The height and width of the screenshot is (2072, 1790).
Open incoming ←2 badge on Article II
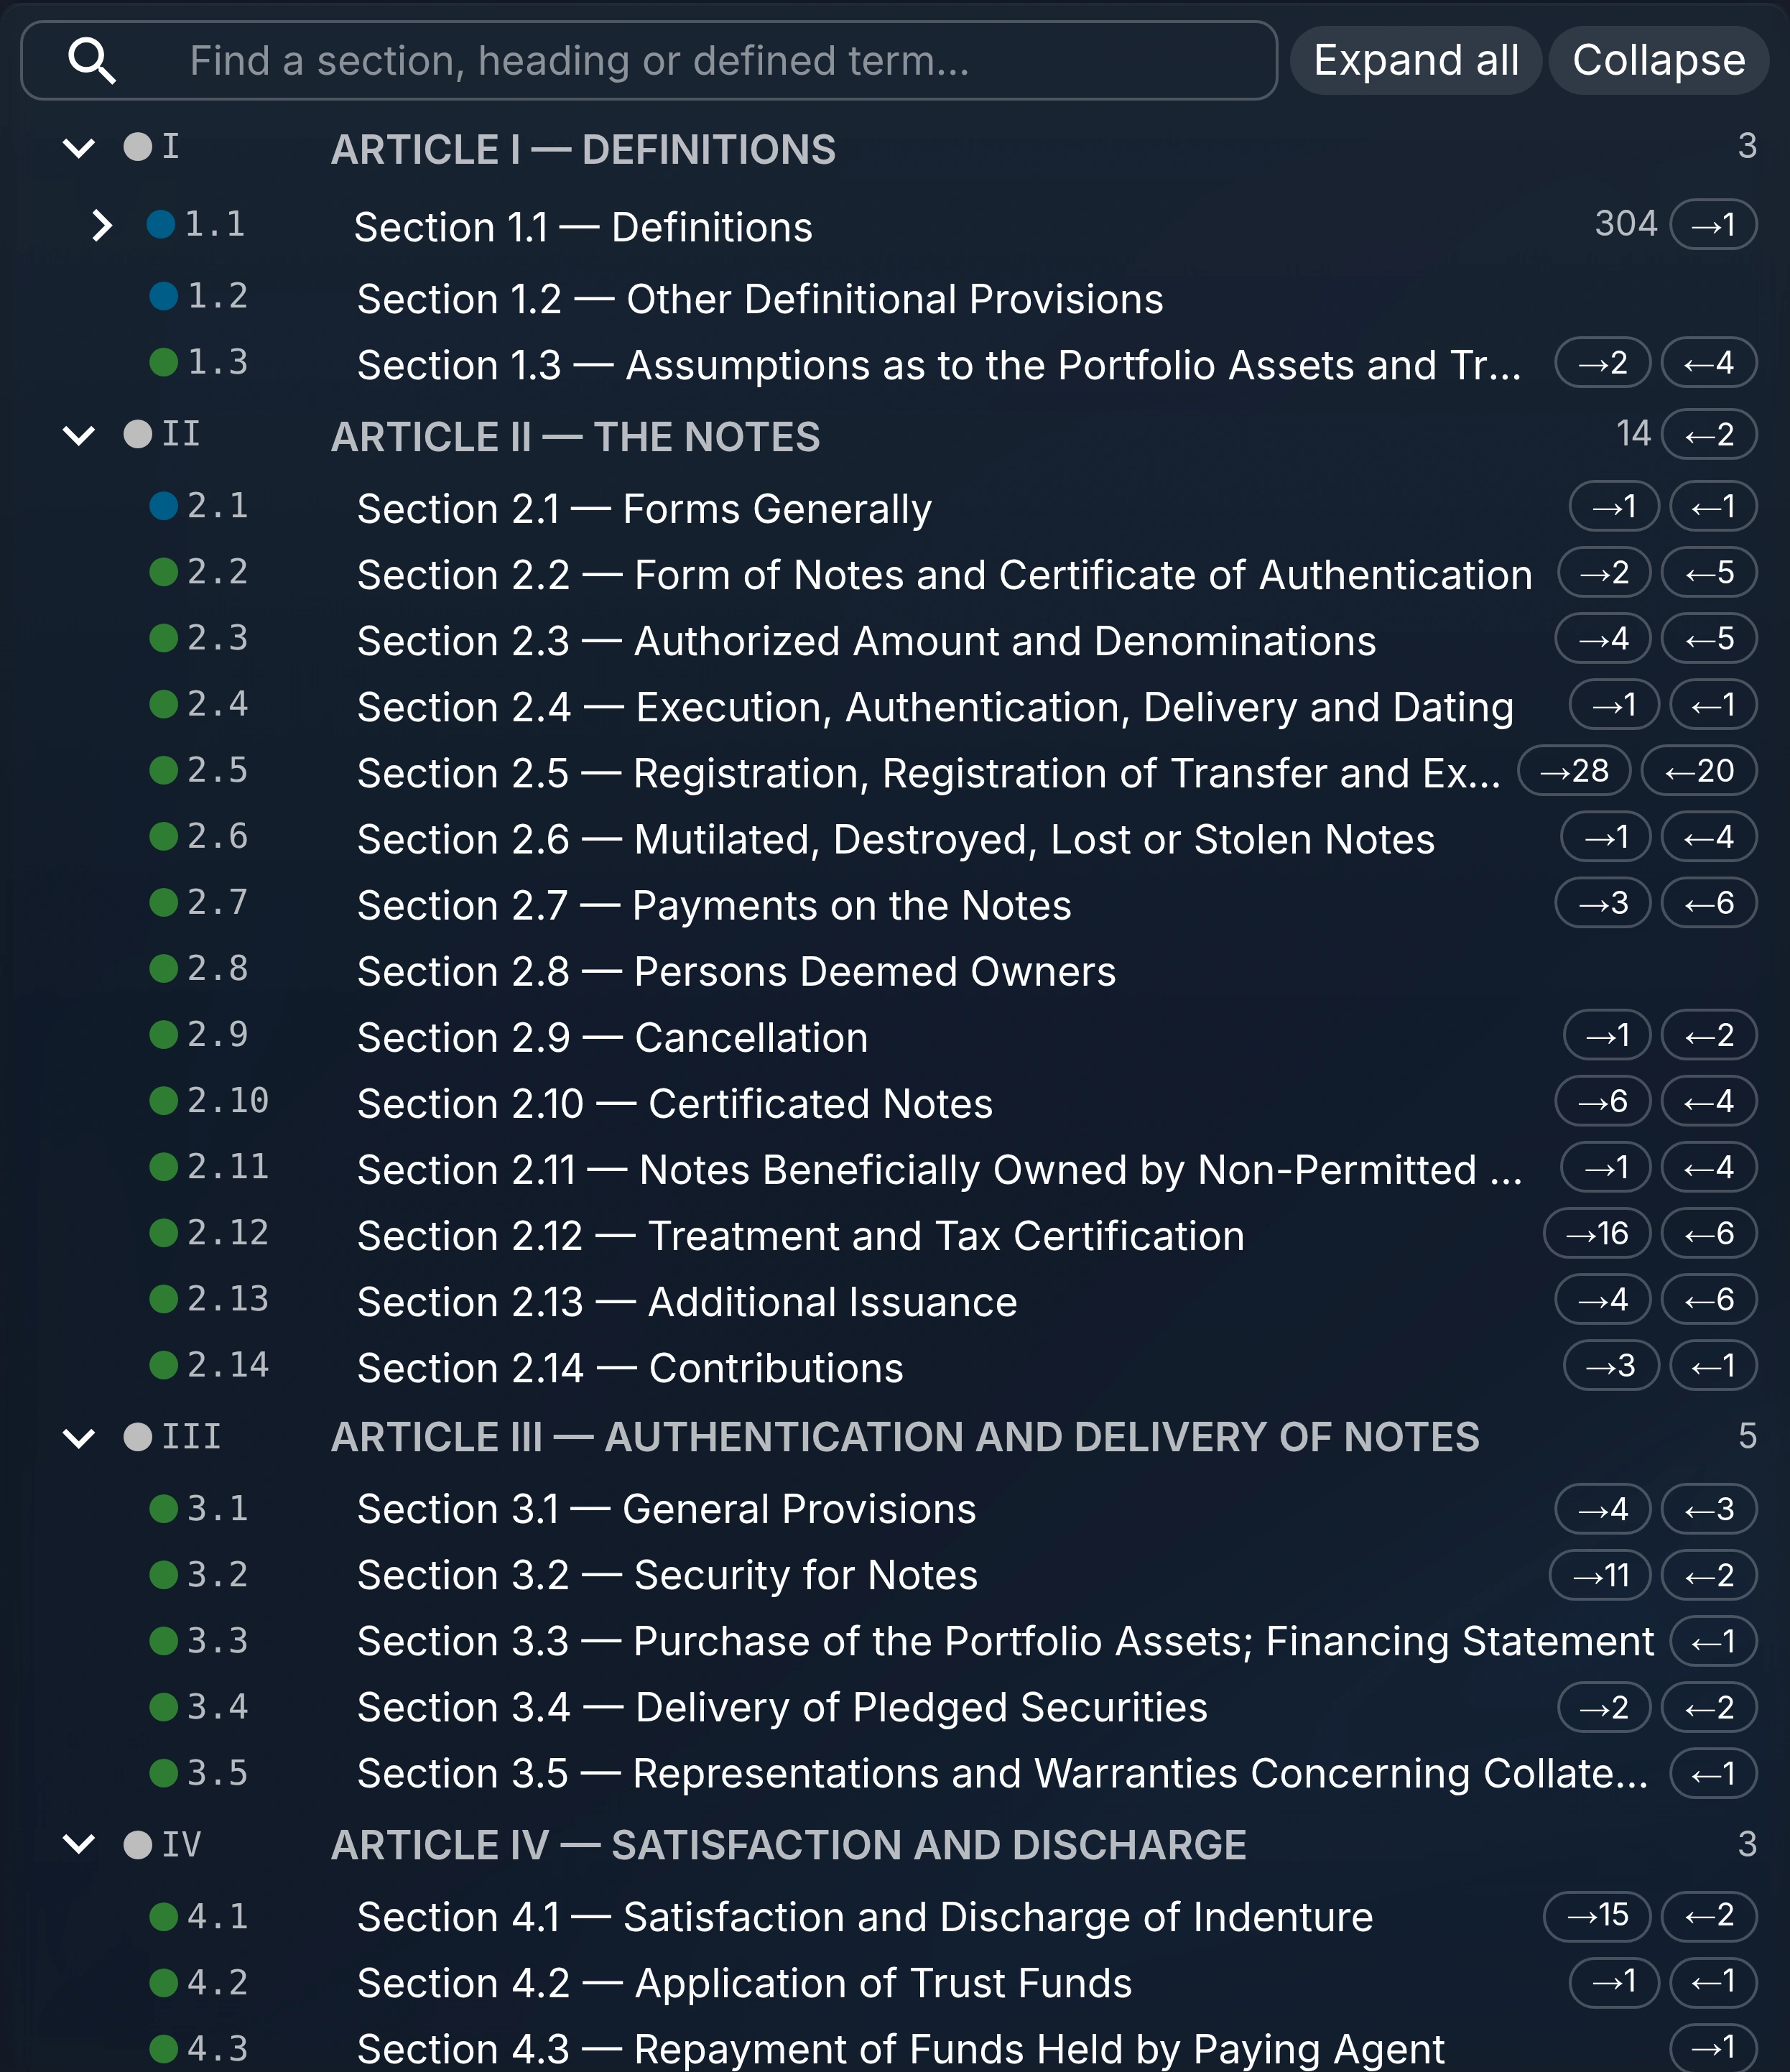(x=1709, y=435)
